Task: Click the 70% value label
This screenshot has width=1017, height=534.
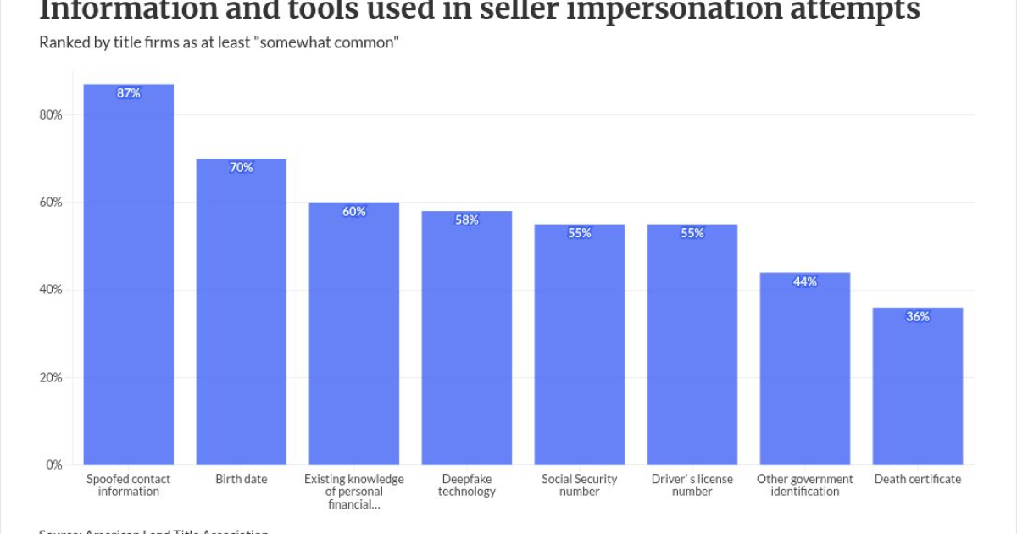Action: 241,168
